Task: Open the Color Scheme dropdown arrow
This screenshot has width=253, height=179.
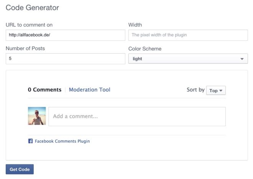Action: coord(242,59)
